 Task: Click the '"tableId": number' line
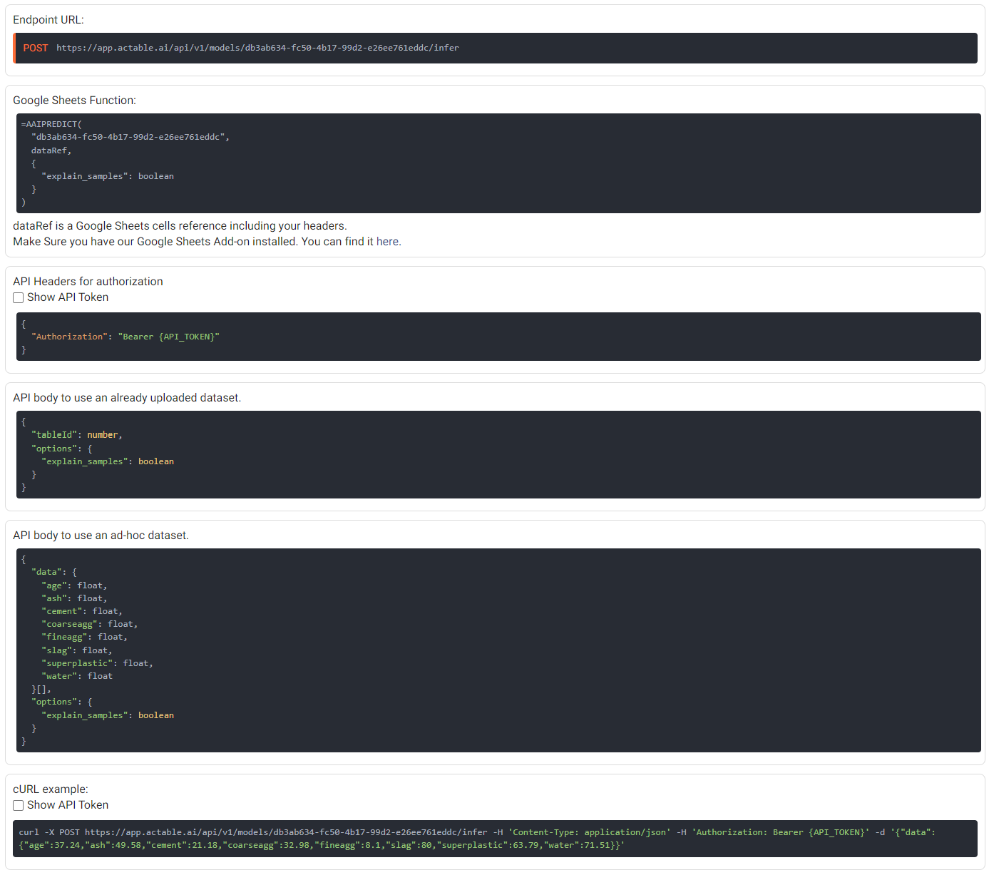click(x=77, y=435)
